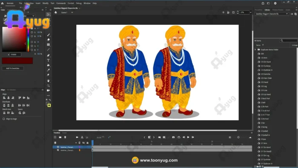Click the Insert Keyframe icon
This screenshot has width=298, height=168.
(149, 137)
